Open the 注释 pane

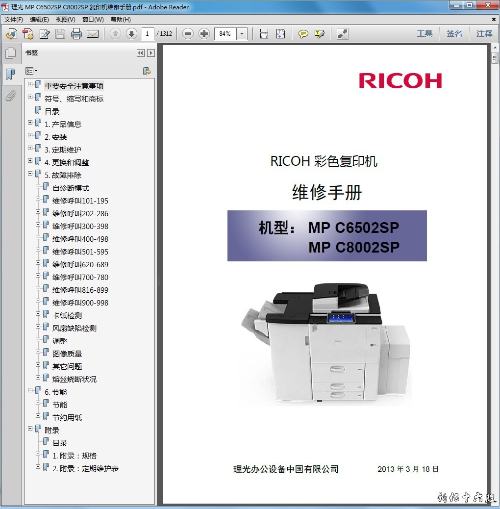484,34
